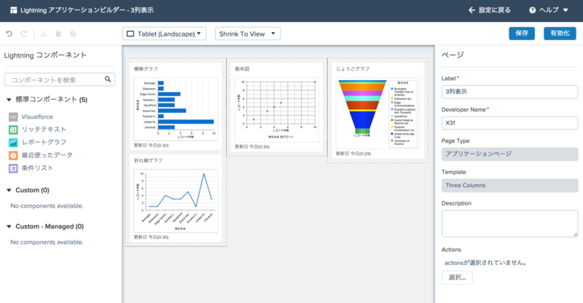Select the レポートグラフ component icon
Image resolution: width=583 pixels, height=303 pixels.
click(x=13, y=142)
